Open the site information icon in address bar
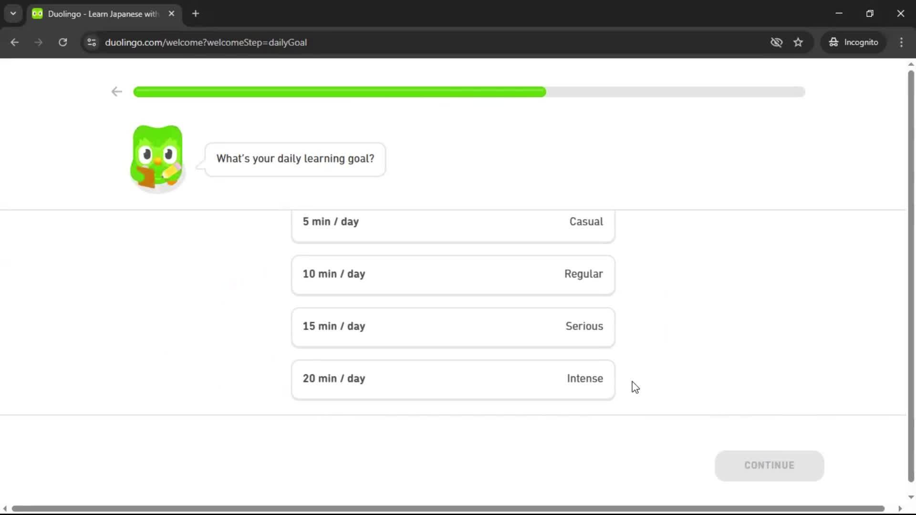The width and height of the screenshot is (916, 515). pyautogui.click(x=91, y=42)
